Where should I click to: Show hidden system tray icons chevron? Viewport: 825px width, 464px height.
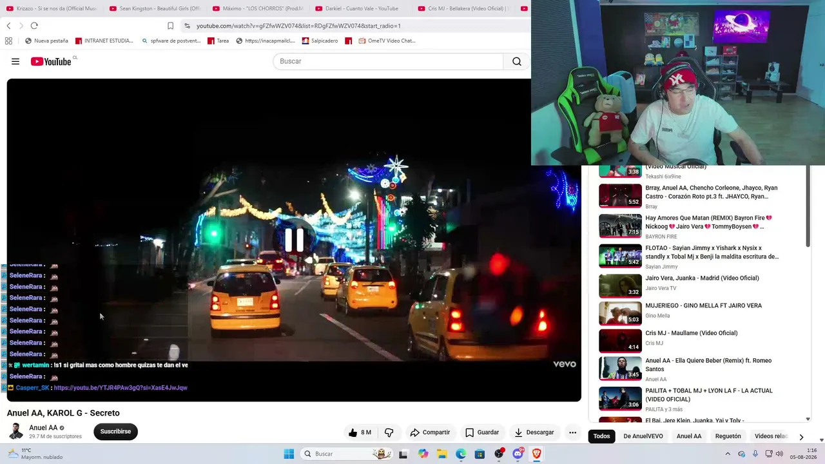pos(728,454)
